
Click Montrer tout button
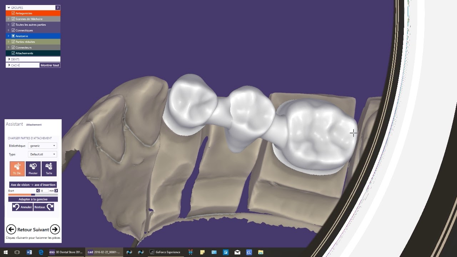click(50, 65)
